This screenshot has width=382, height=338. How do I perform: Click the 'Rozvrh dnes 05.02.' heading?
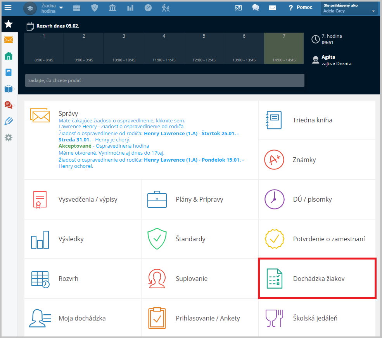[x=58, y=26]
